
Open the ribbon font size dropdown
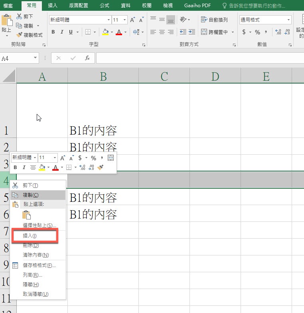point(124,20)
